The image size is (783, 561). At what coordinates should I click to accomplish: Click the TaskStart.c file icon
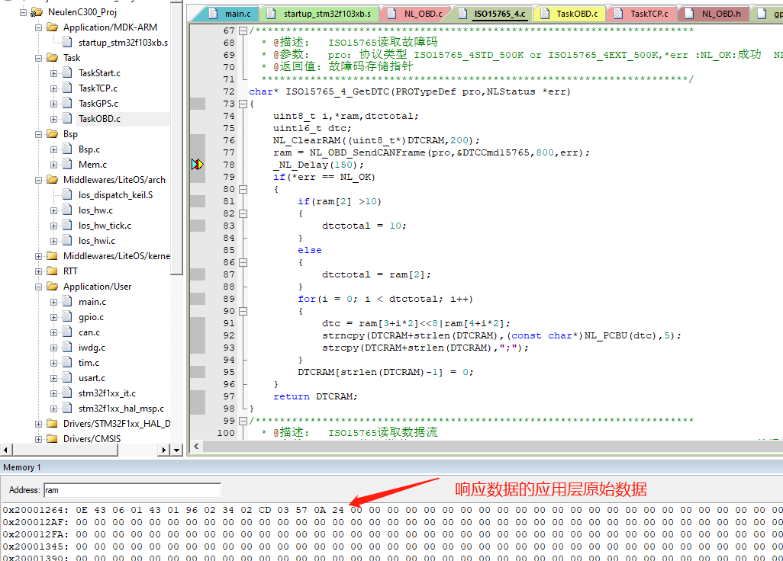point(67,73)
